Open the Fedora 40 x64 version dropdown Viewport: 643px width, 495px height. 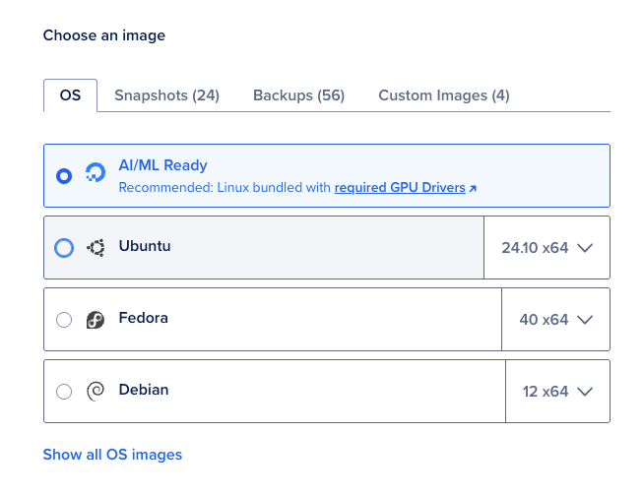(555, 320)
